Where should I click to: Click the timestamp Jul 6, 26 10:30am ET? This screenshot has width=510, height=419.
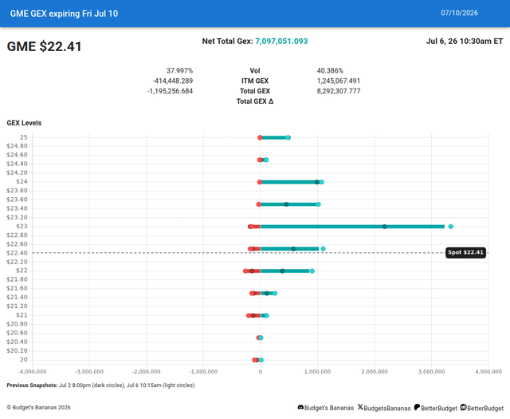465,41
